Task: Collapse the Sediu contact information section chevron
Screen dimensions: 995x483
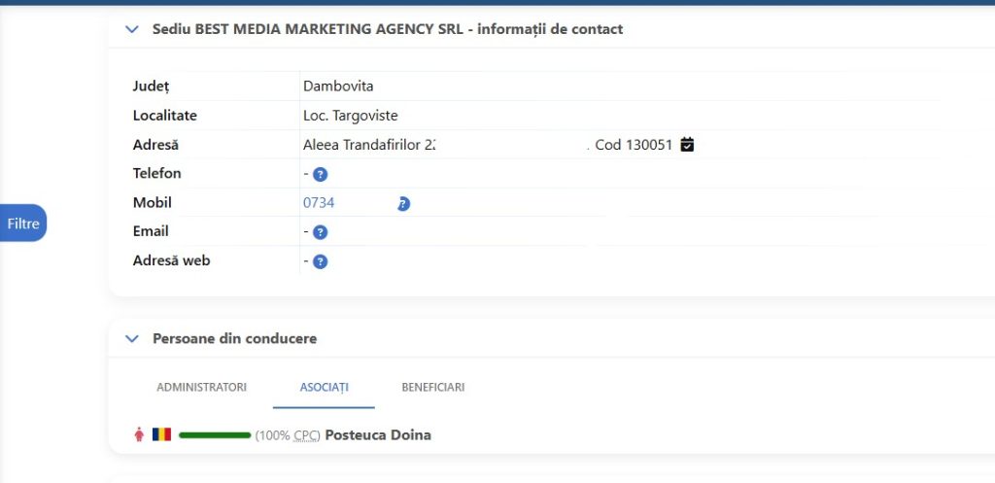Action: (132, 29)
